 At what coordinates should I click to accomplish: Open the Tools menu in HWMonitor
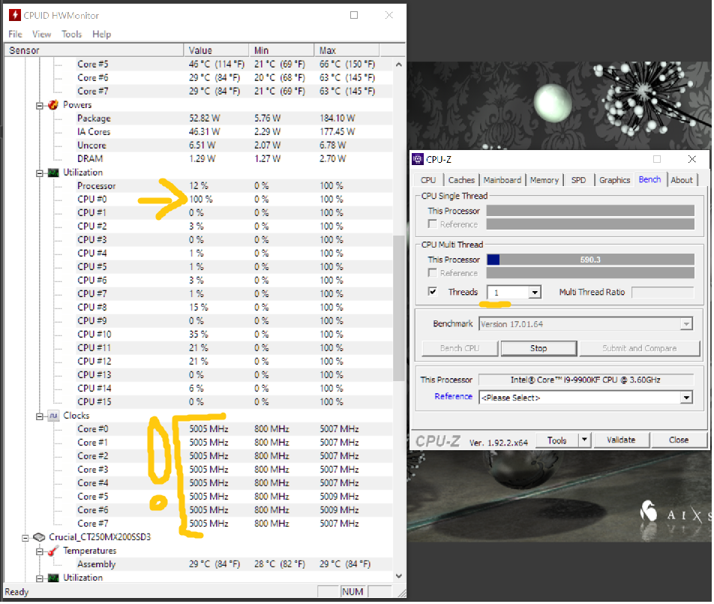[71, 35]
